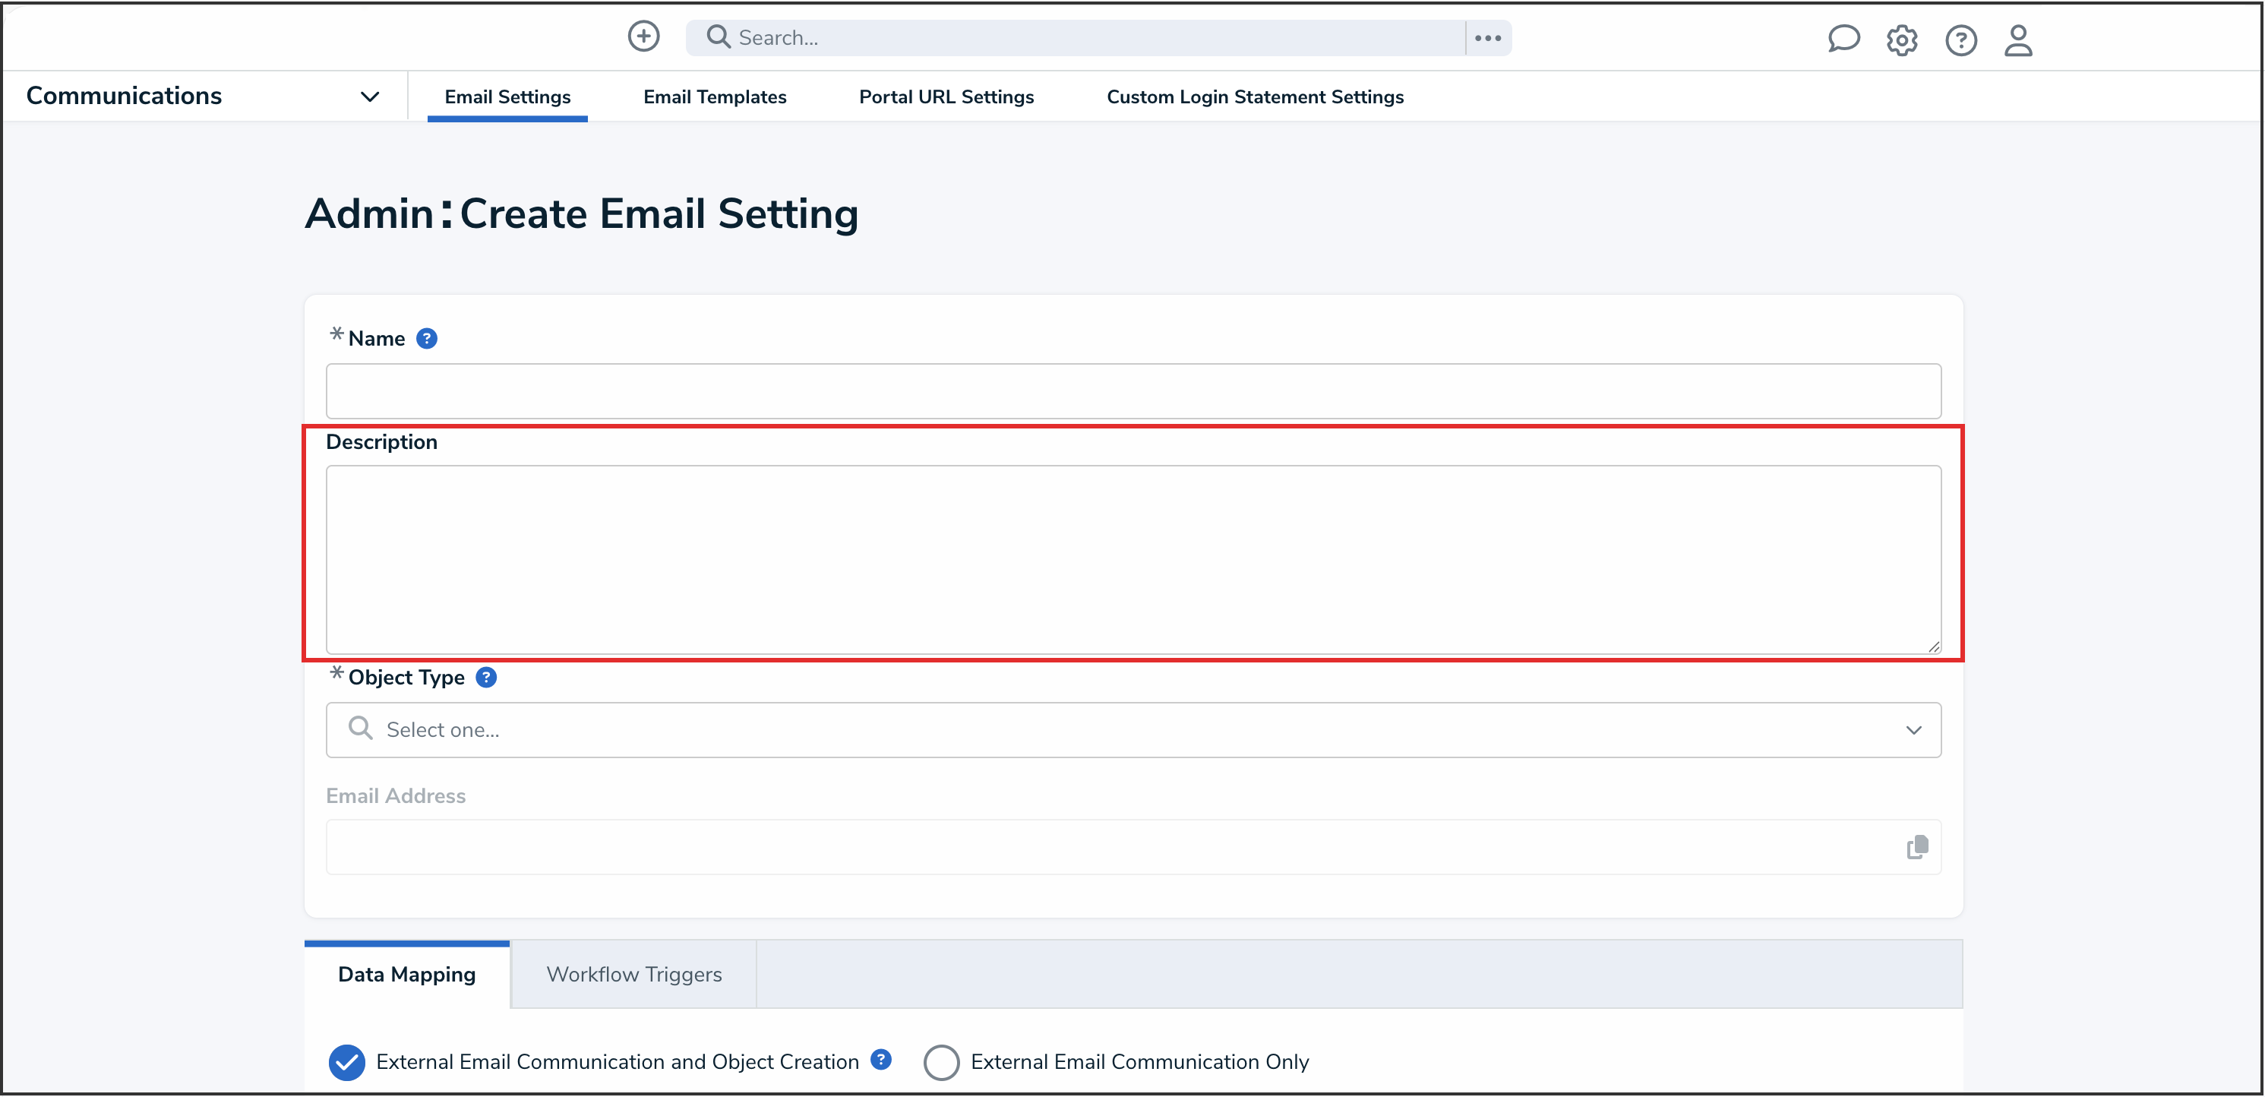Click the Object Type chevron arrow

pos(1913,730)
